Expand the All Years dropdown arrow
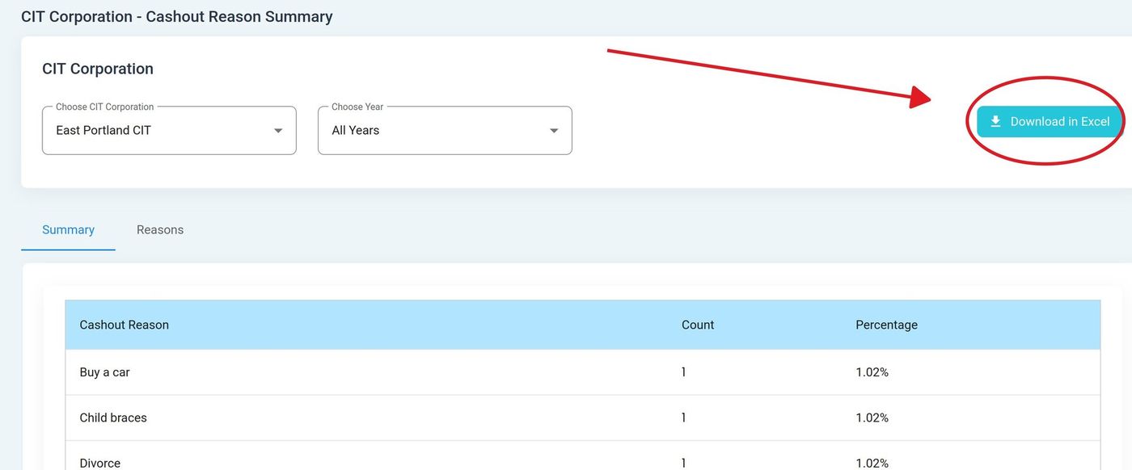The width and height of the screenshot is (1132, 470). tap(554, 131)
